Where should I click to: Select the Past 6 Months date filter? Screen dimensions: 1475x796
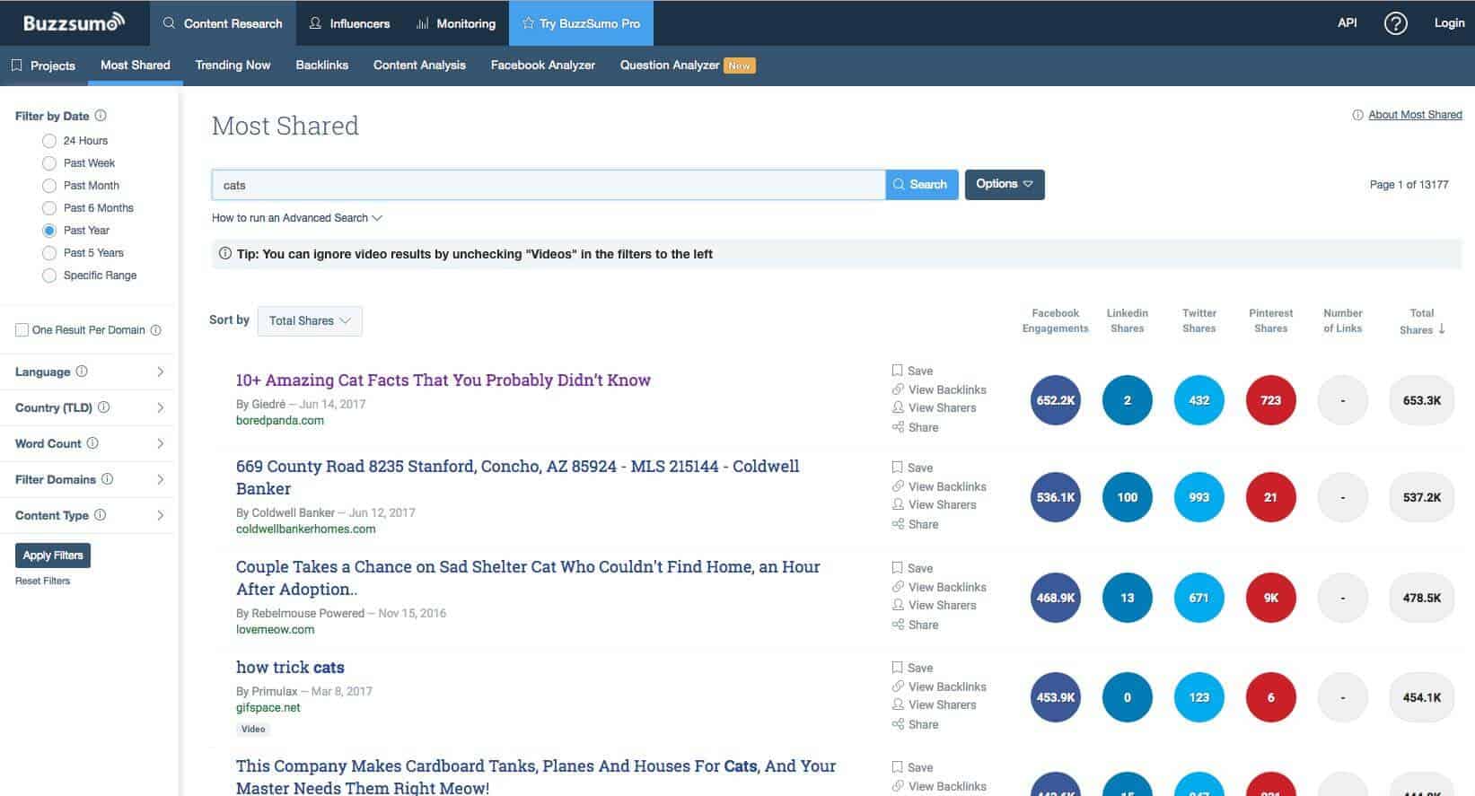click(49, 208)
